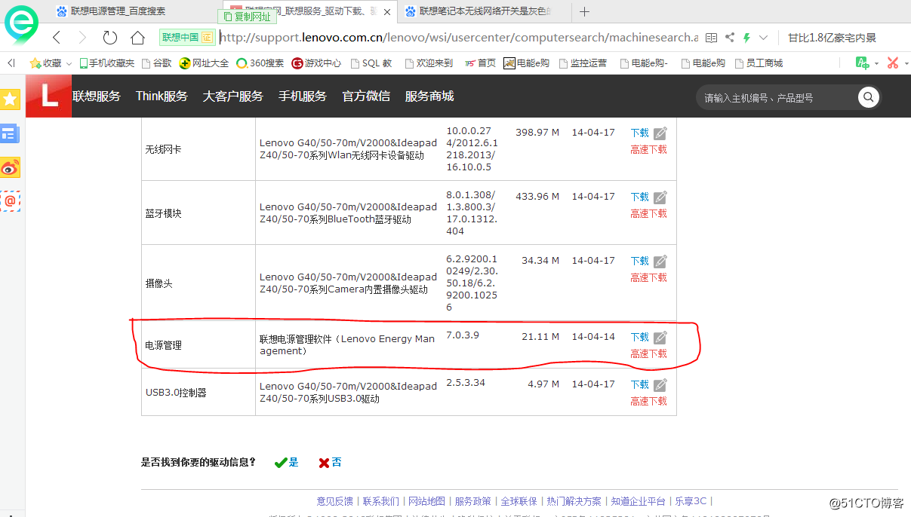Open the dropdown arrow beside the scissors icon
Viewport: 911px width, 517px height.
906,63
